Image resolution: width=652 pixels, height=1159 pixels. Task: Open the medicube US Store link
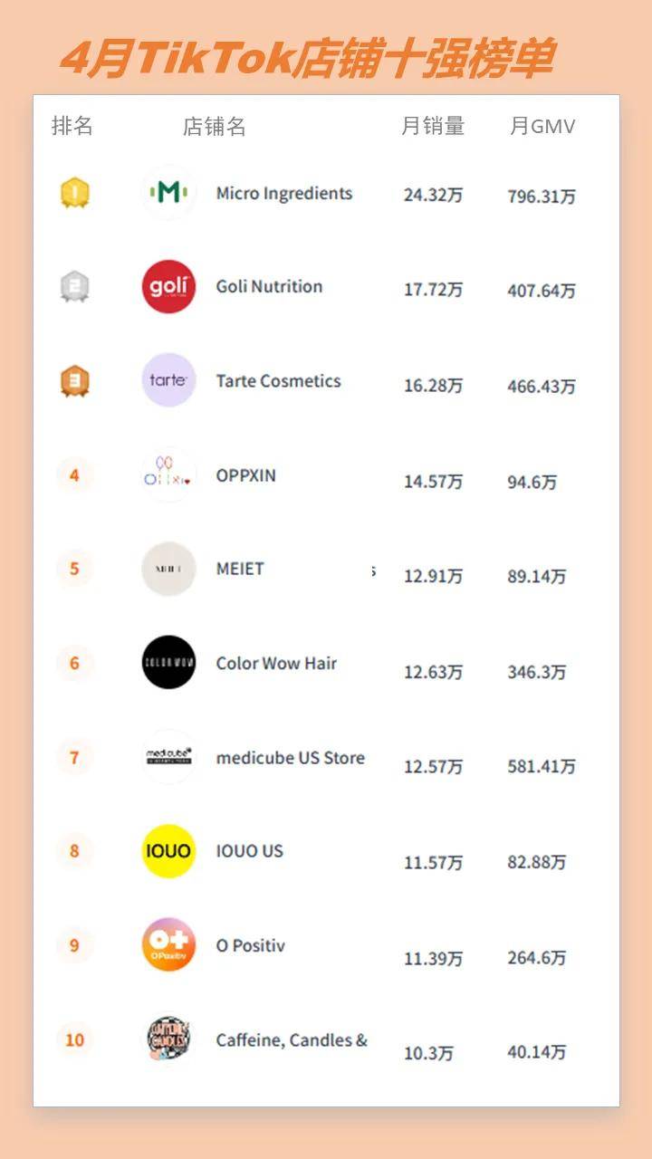(290, 758)
